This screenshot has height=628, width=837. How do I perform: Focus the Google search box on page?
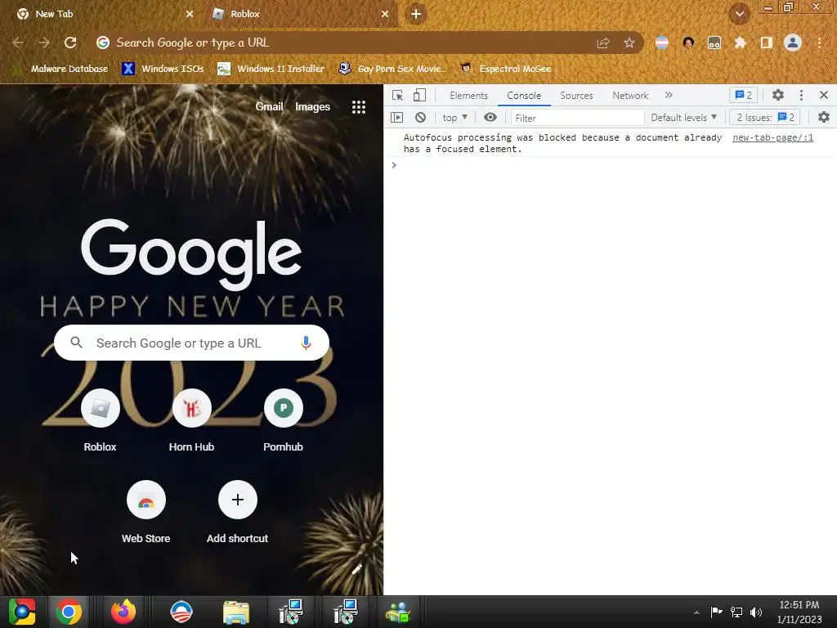pyautogui.click(x=191, y=343)
